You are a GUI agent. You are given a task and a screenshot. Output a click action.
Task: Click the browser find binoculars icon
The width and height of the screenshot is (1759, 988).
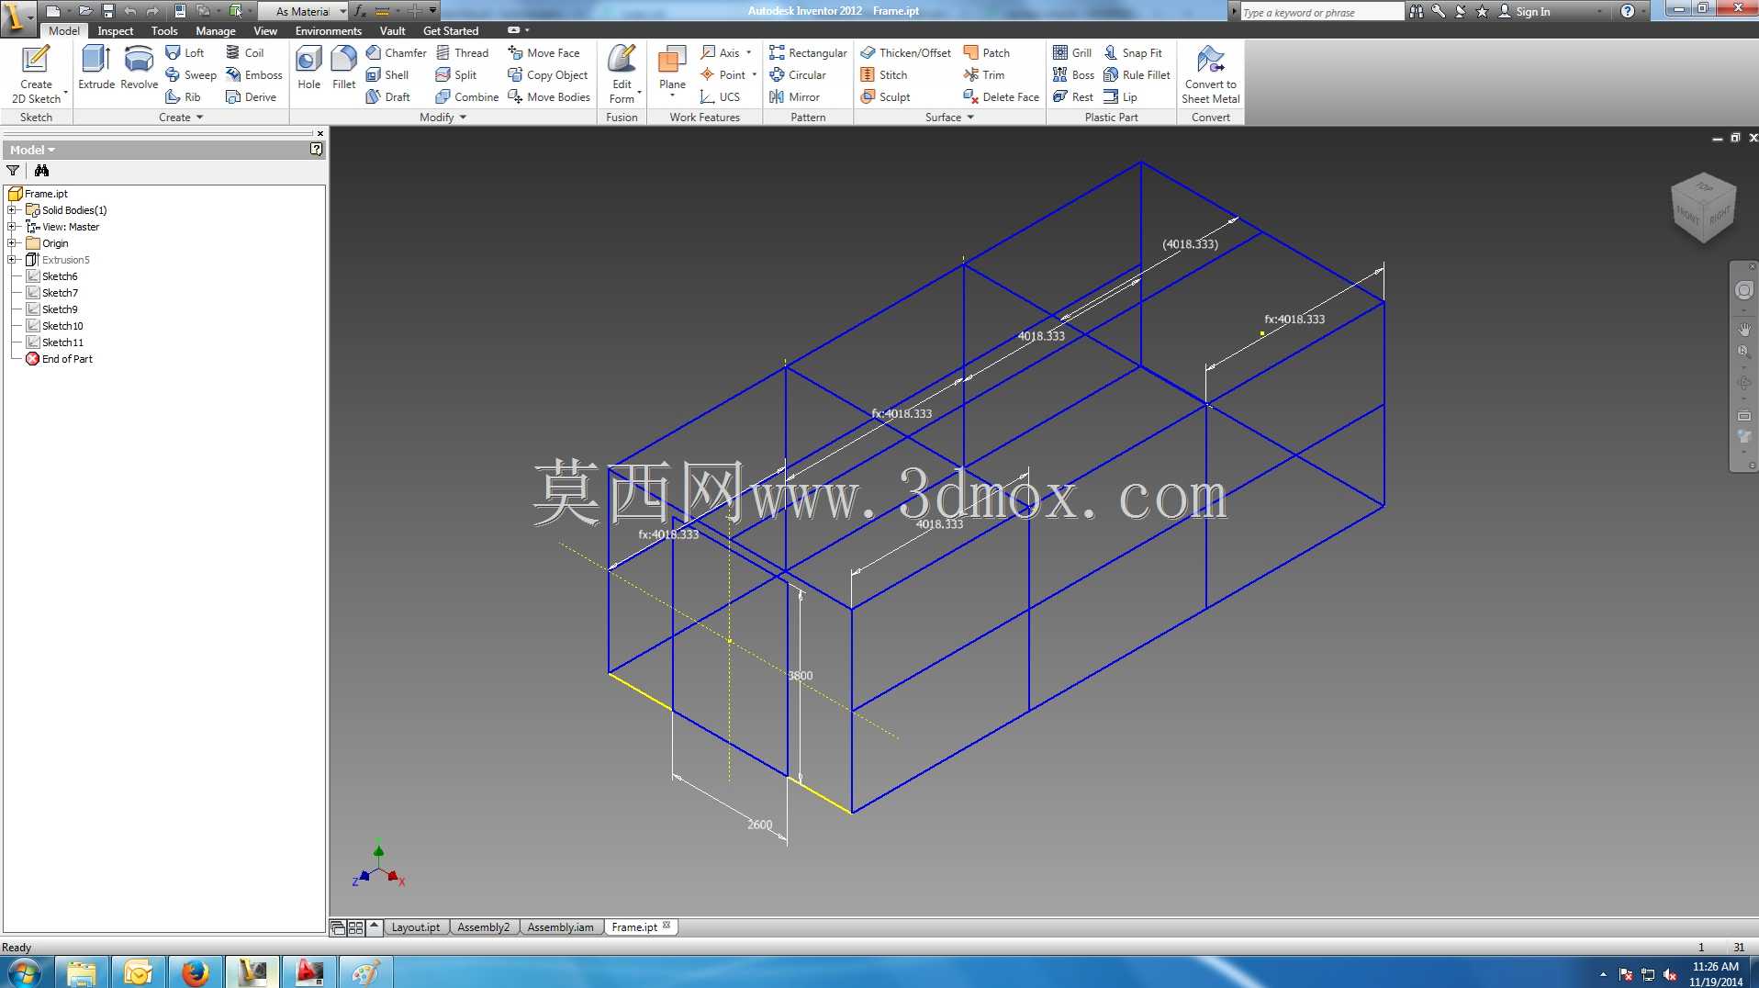[x=41, y=171]
